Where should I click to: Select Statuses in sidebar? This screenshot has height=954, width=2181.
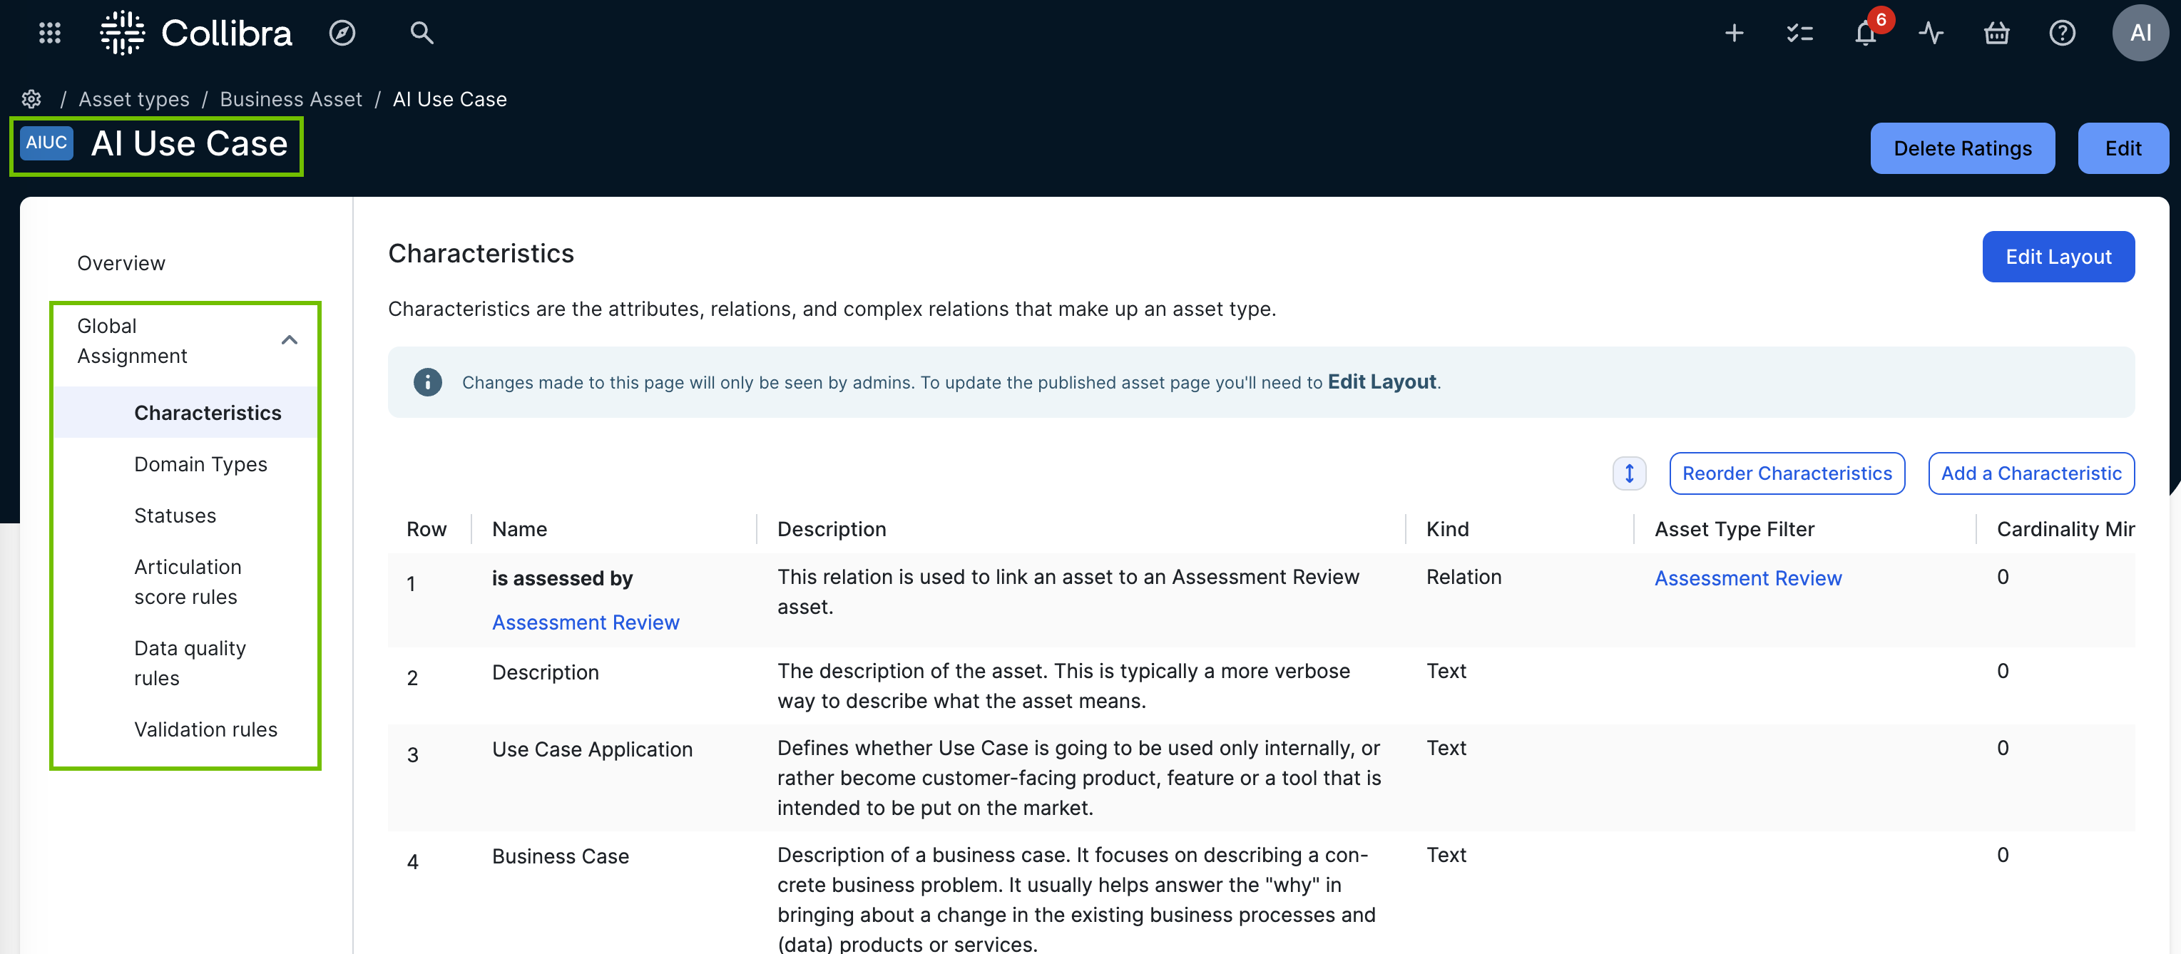pyautogui.click(x=175, y=516)
